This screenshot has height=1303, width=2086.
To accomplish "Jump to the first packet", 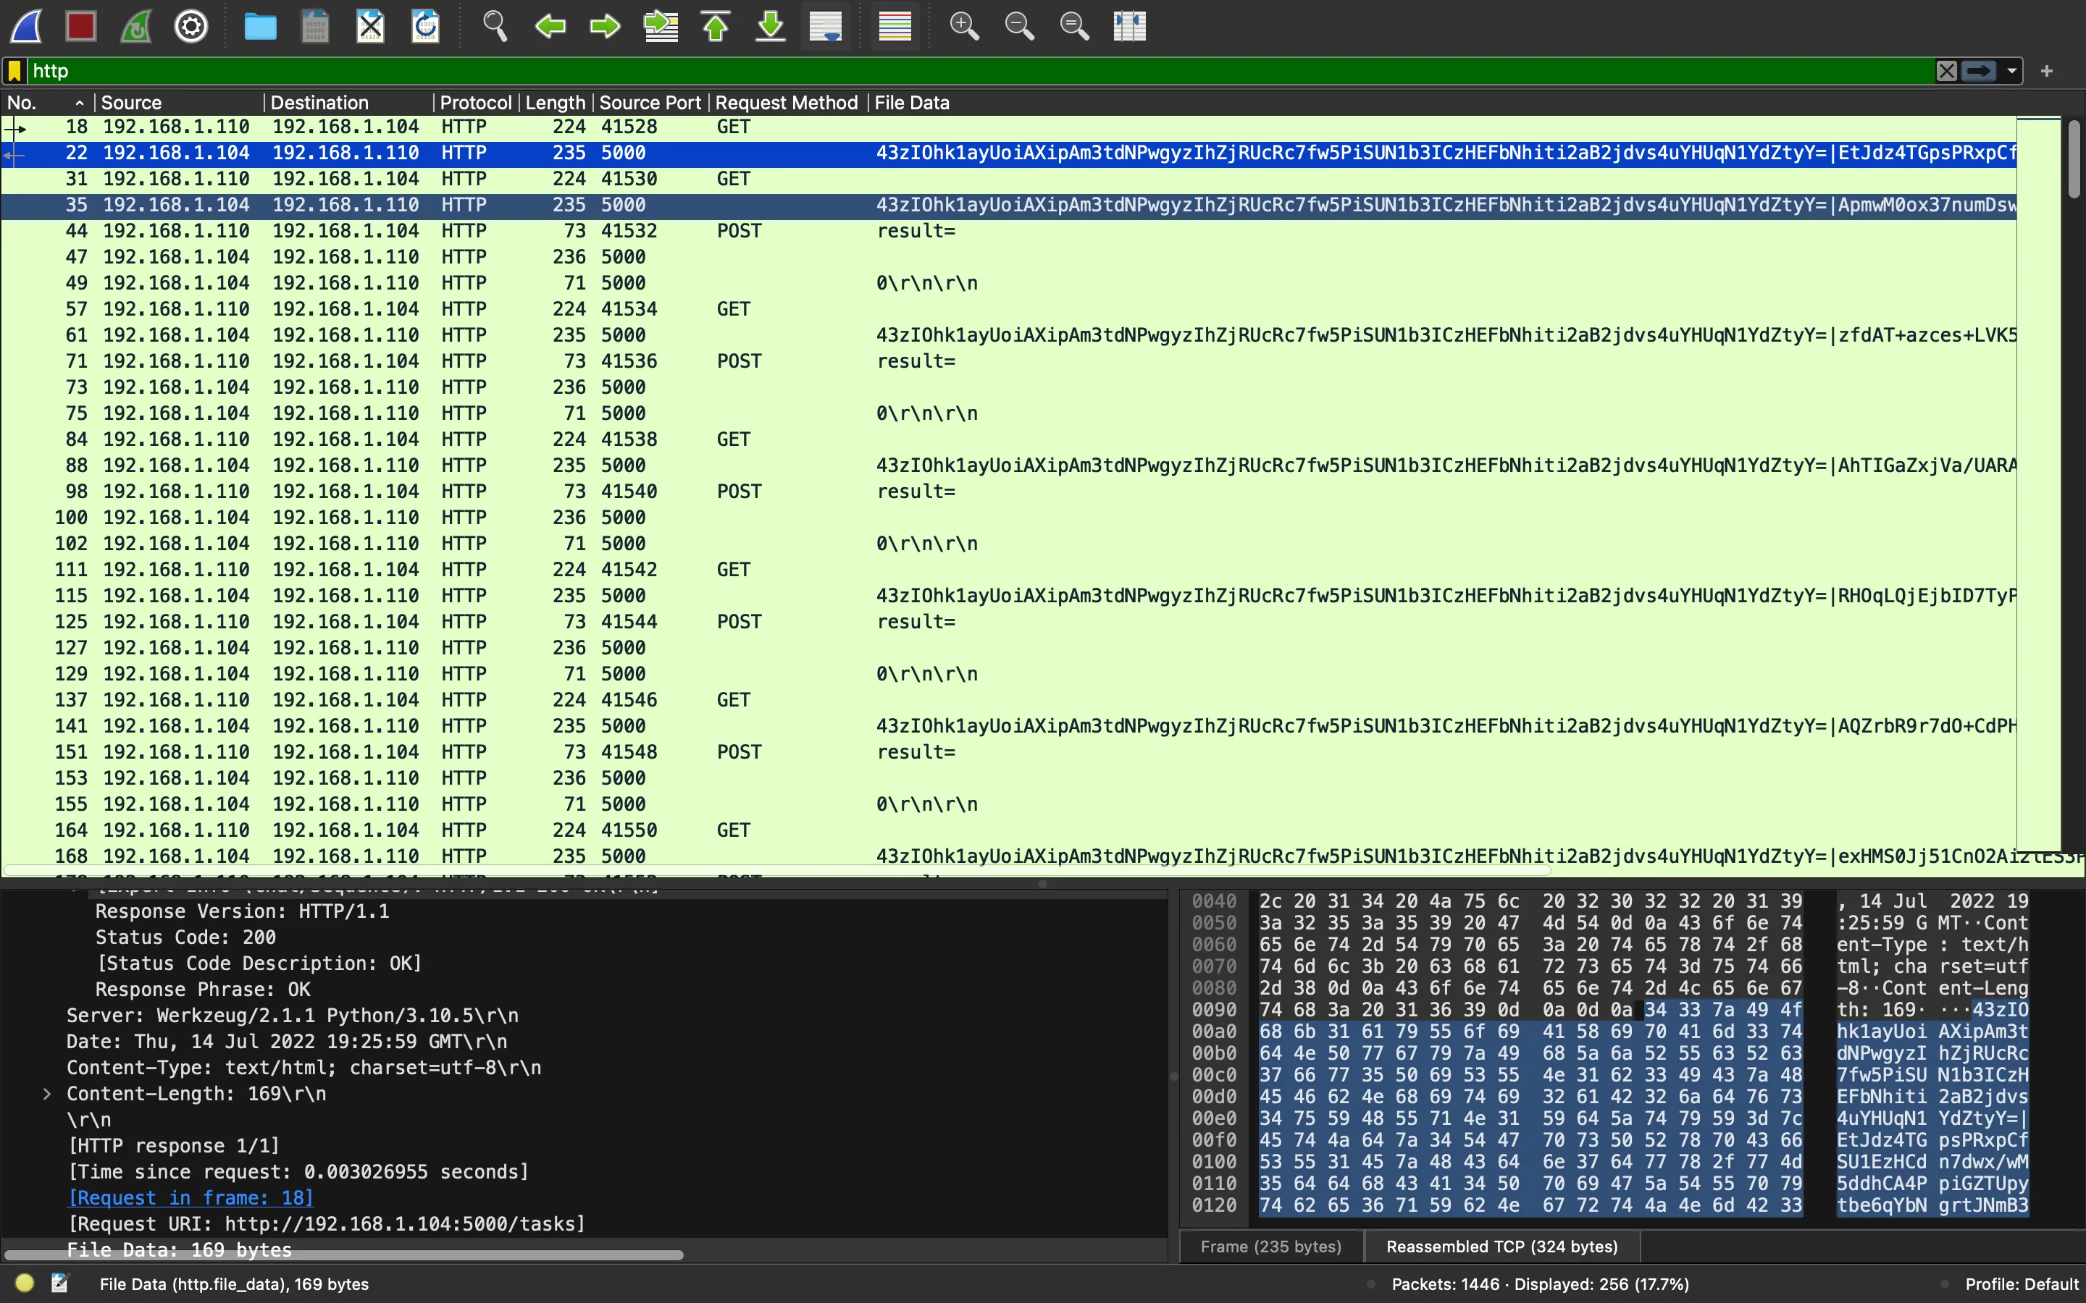I will tap(716, 26).
